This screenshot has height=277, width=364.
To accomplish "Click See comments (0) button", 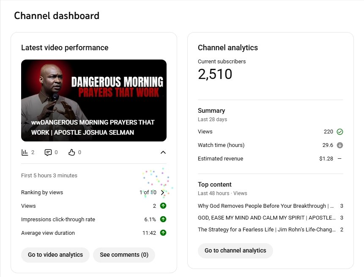I will [x=124, y=255].
